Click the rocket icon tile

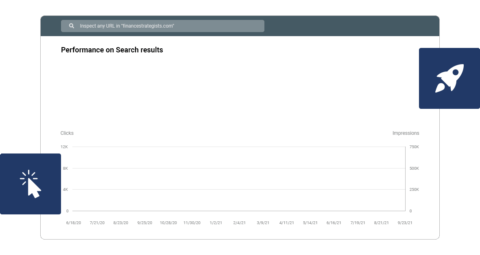coord(449,78)
